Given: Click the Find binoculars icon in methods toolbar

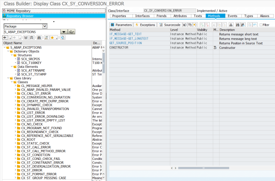Looking at the screenshot, I should (237, 25).
